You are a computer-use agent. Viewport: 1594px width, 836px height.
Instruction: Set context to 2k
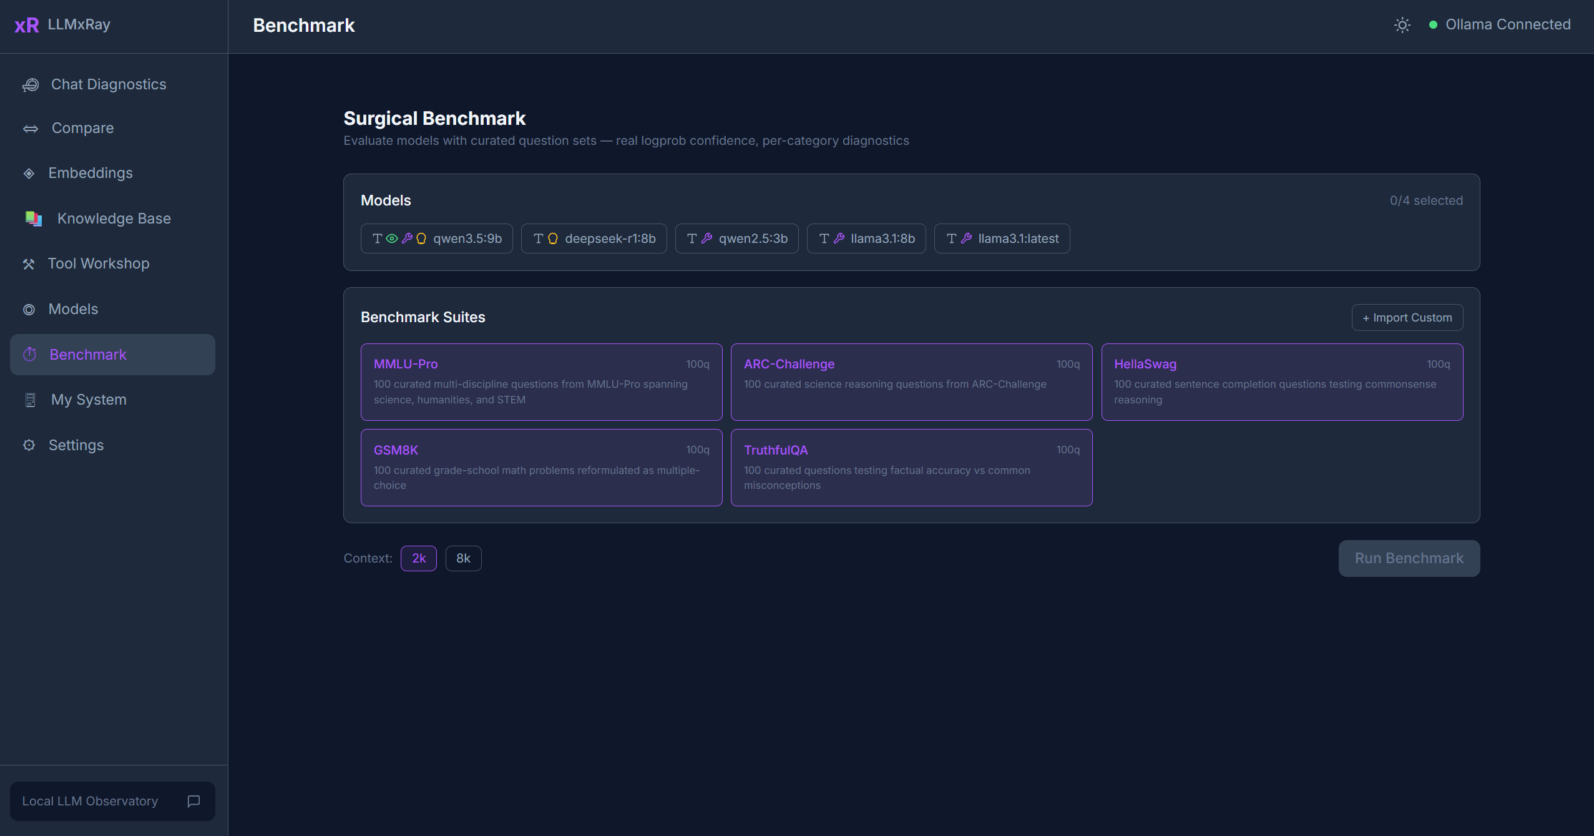tap(418, 558)
